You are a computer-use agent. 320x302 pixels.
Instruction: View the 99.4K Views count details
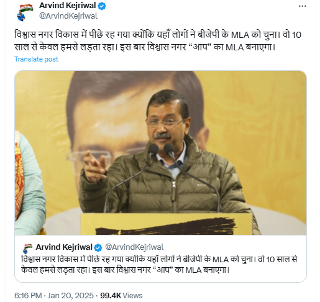pos(121,295)
